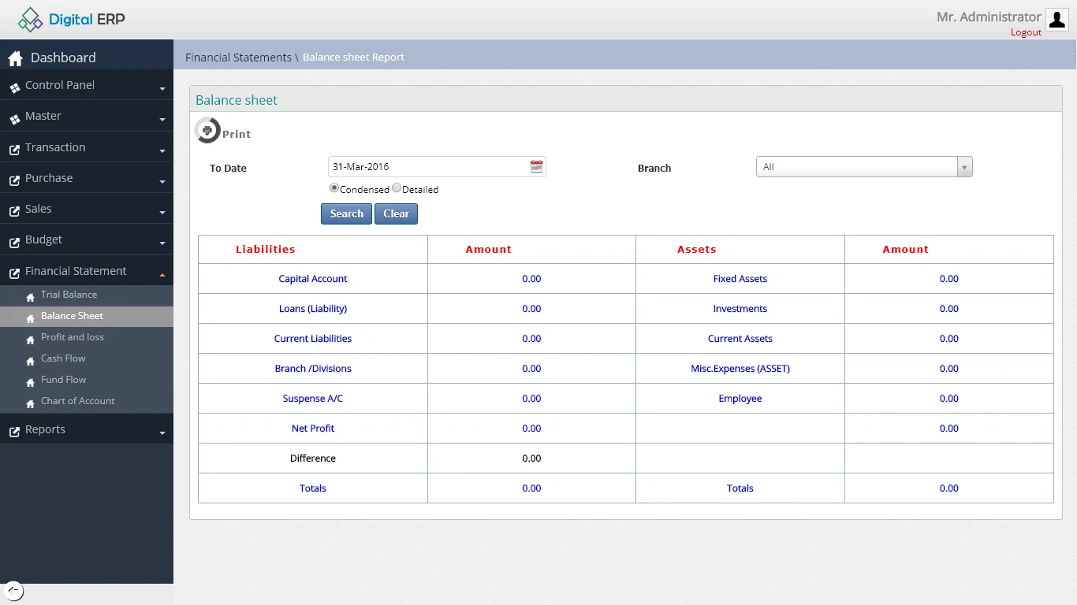
Task: Open Profit and loss report
Action: pyautogui.click(x=73, y=337)
